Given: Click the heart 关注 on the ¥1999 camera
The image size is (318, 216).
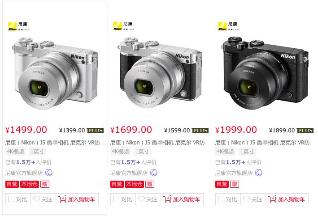Looking at the screenshot, I should coord(253,199).
